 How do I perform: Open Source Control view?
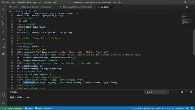3,23
